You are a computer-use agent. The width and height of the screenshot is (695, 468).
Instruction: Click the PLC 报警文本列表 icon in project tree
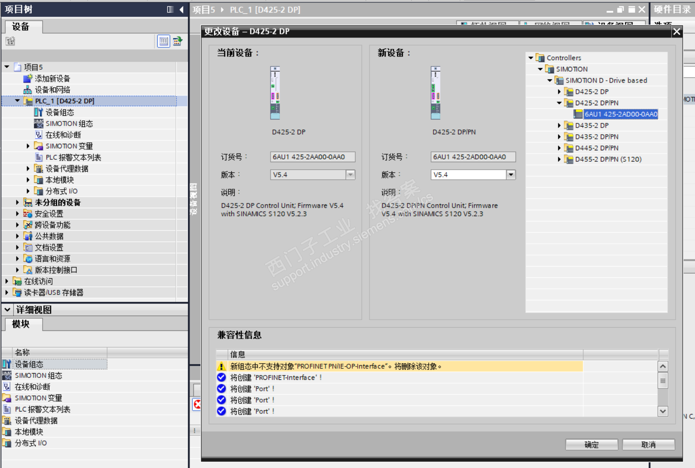[x=38, y=157]
